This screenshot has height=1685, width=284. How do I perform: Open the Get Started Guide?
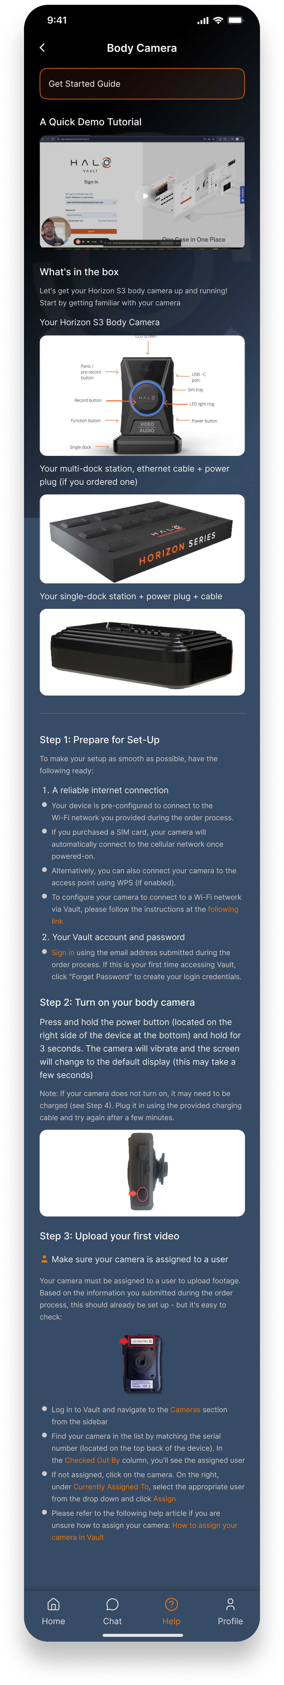[142, 84]
